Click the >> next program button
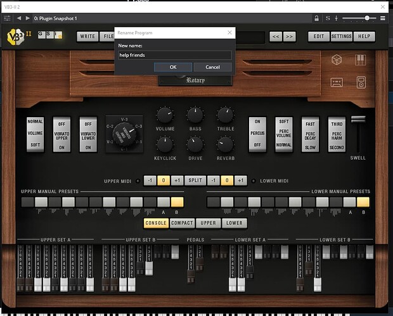 (x=290, y=37)
